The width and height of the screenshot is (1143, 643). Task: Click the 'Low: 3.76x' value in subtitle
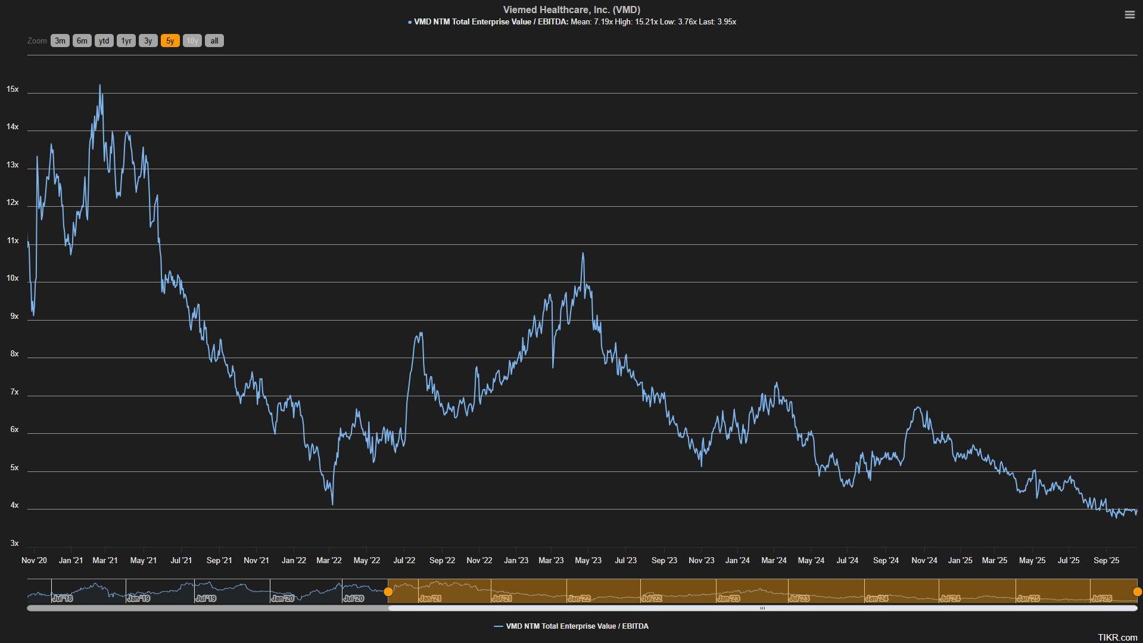678,22
